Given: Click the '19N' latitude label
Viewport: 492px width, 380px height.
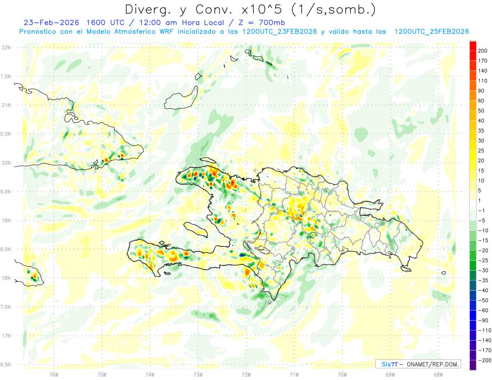Looking at the screenshot, I should [x=6, y=221].
